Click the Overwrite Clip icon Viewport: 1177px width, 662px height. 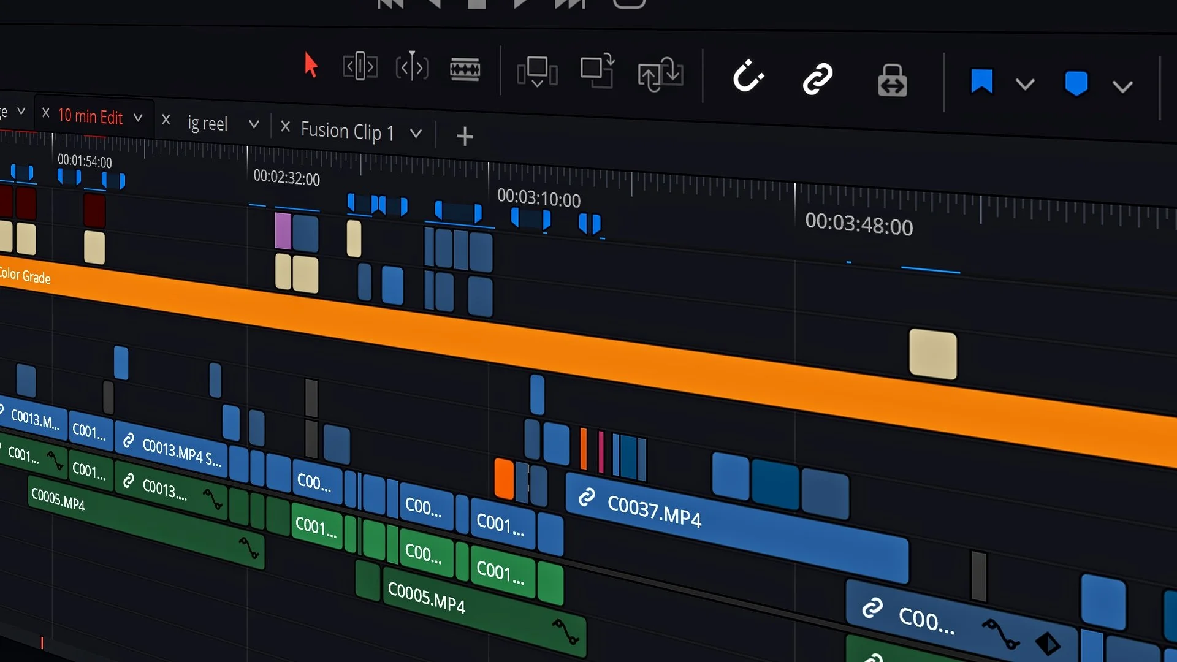pos(596,74)
